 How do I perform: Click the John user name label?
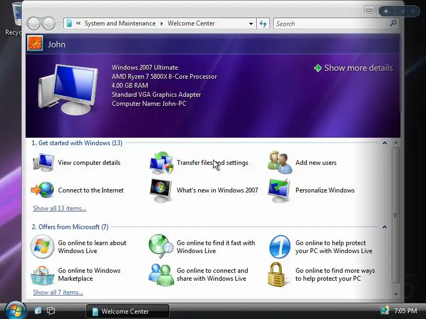56,45
